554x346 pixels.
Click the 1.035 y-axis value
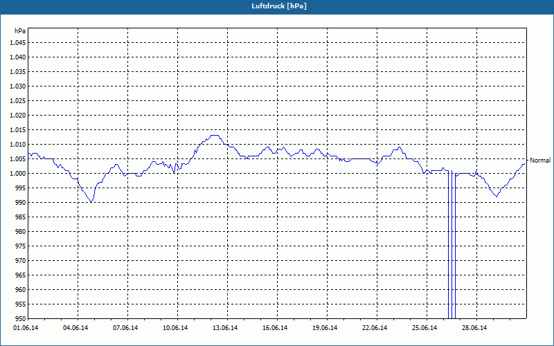pyautogui.click(x=18, y=72)
